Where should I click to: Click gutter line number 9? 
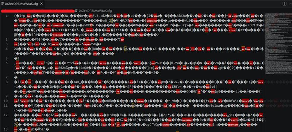point(7,96)
